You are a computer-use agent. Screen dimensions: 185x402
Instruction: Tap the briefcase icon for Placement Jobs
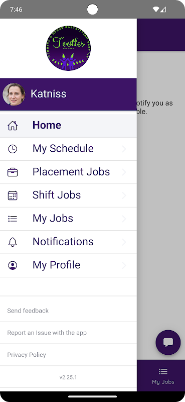pos(13,172)
